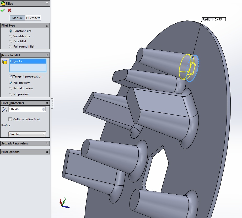This screenshot has width=242, height=218.
Task: Select Face fillet type
Action: click(11, 41)
